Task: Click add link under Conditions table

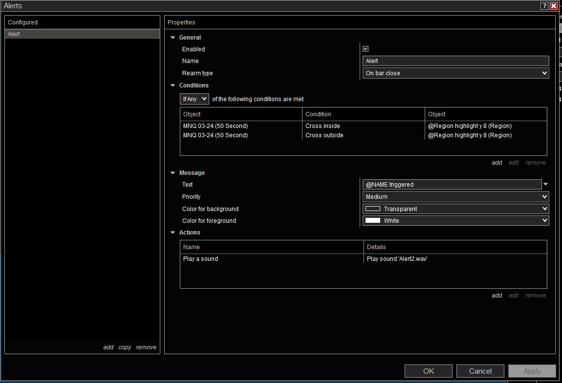Action: point(497,163)
